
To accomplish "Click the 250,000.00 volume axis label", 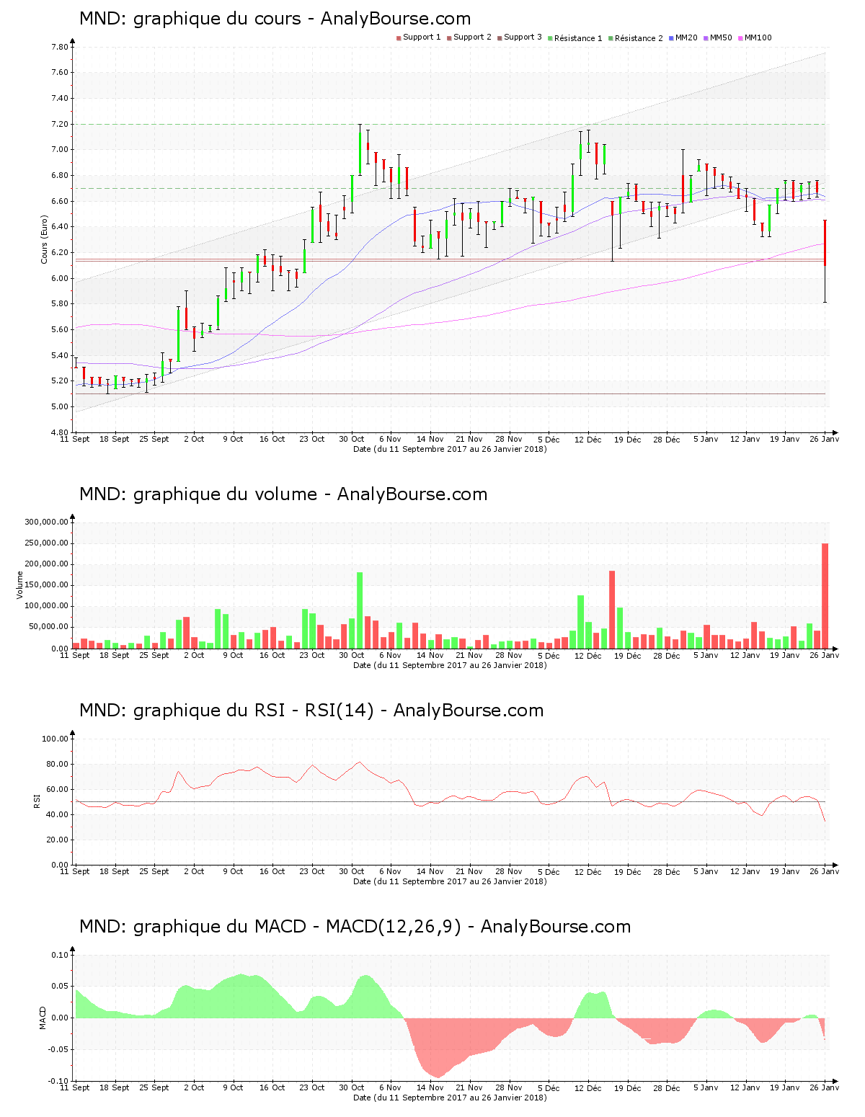I will [47, 543].
